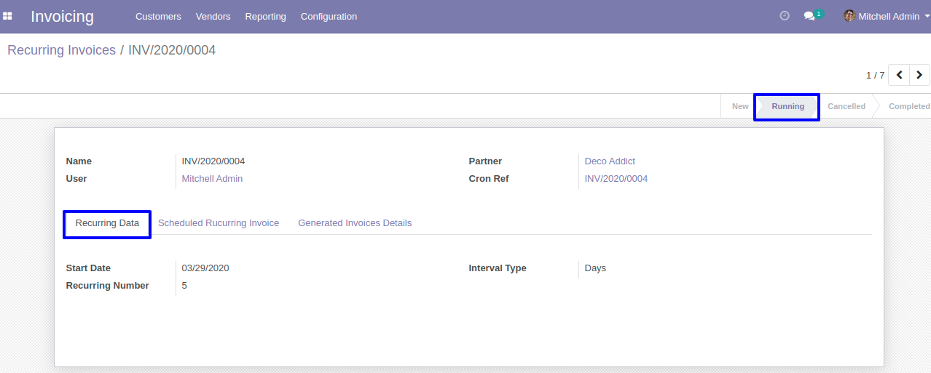Set status to Cancelled stage
Screen dimensions: 931x373
846,106
